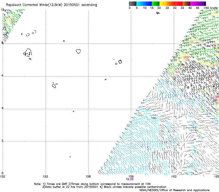Image resolution: width=219 pixels, height=192 pixels.
Task: Click the orange 25-30 knots legend color
Action: coord(171,4)
